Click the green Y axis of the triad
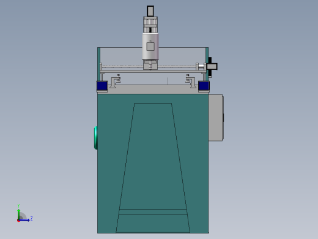The height and width of the screenshot is (239, 318). pos(18,214)
